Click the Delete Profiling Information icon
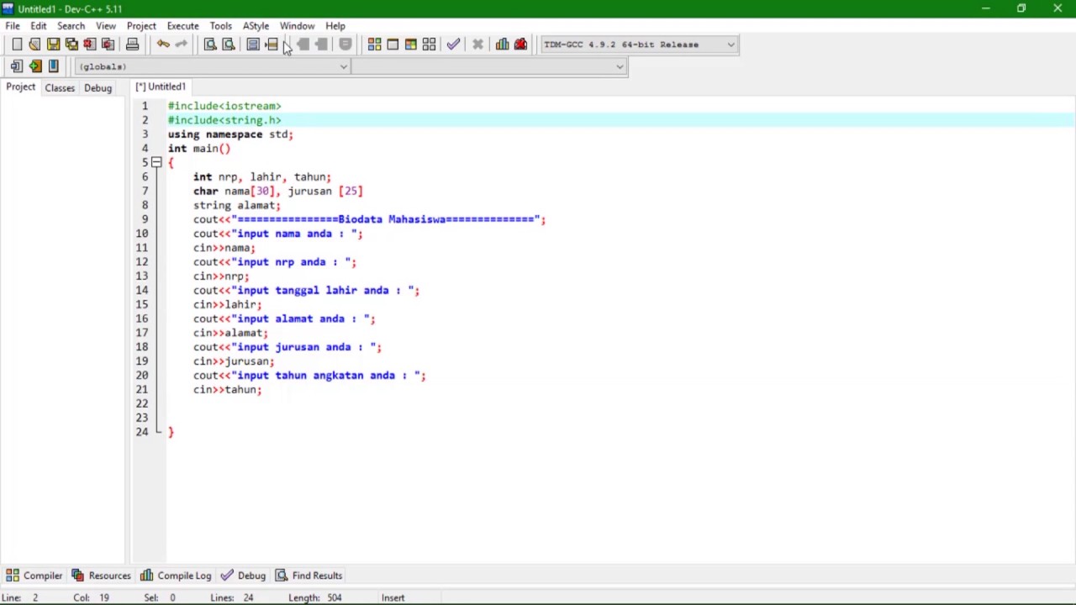This screenshot has width=1076, height=605. click(x=520, y=45)
